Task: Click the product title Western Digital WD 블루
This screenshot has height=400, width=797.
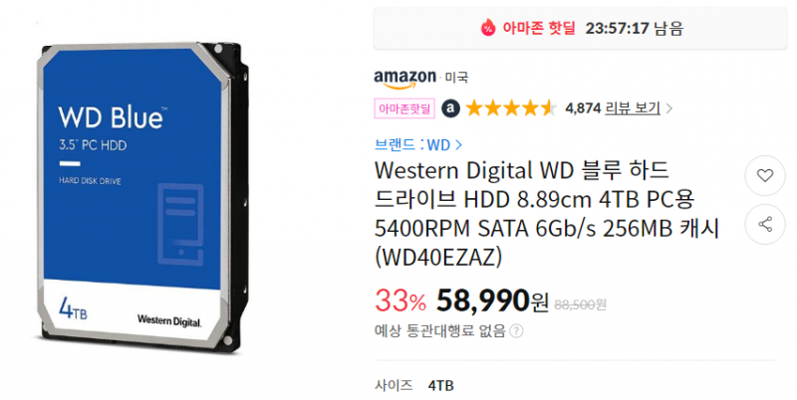Action: pos(547,214)
